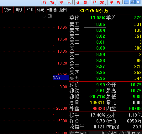Open the 股搜 search button
Screen dimensions: 142x134
tap(115, 2)
